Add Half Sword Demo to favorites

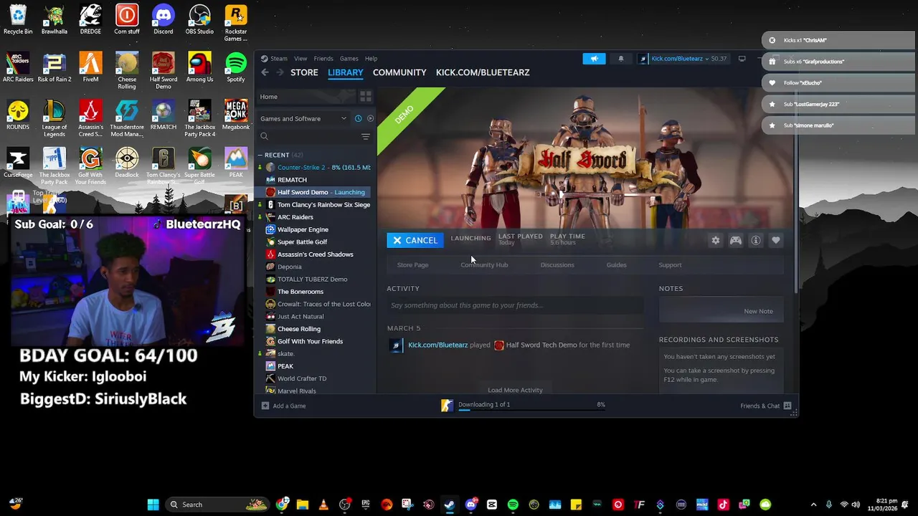pyautogui.click(x=776, y=241)
